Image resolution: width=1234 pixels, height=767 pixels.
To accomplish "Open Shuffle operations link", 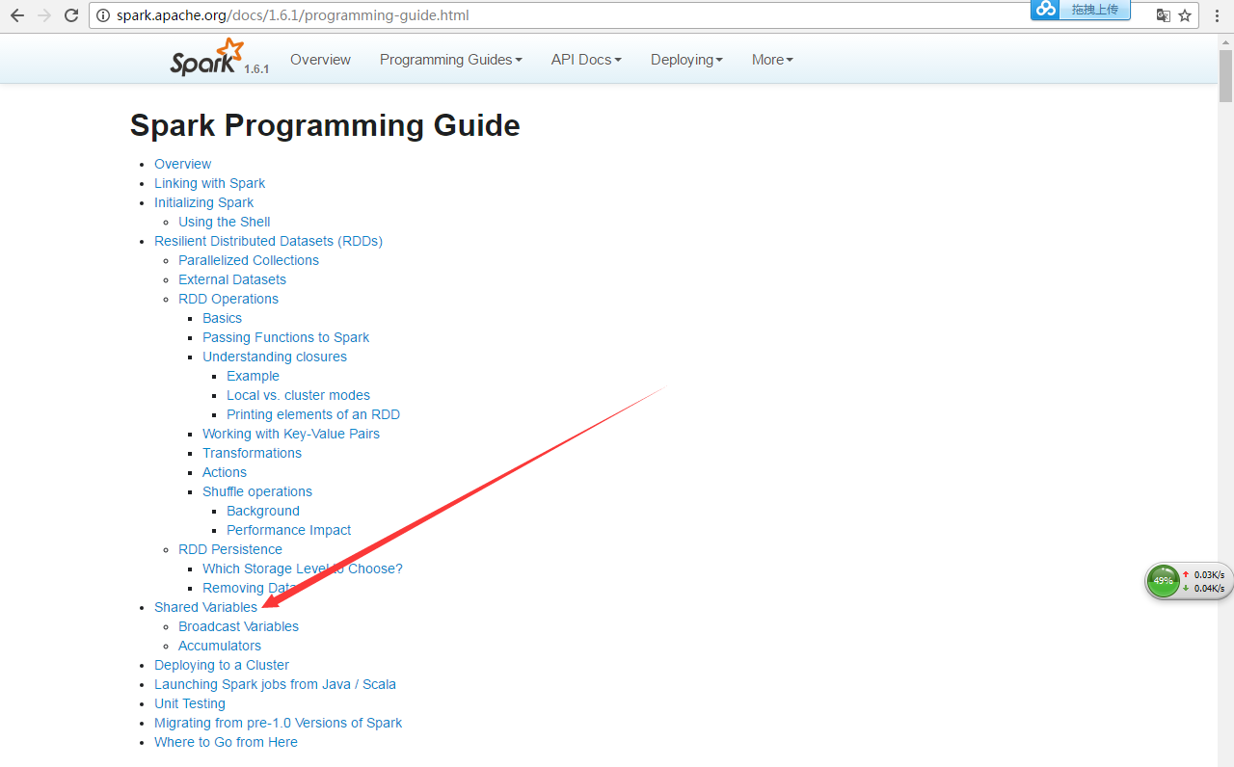I will [257, 491].
